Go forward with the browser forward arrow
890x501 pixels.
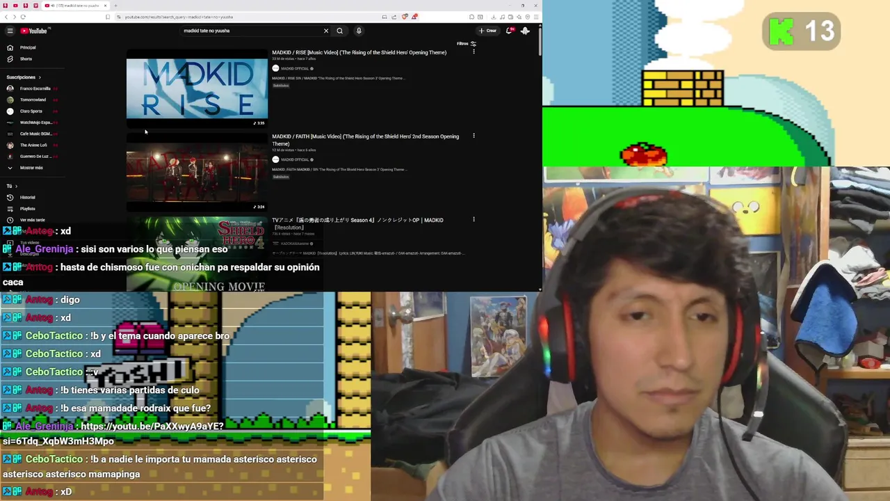[x=14, y=17]
